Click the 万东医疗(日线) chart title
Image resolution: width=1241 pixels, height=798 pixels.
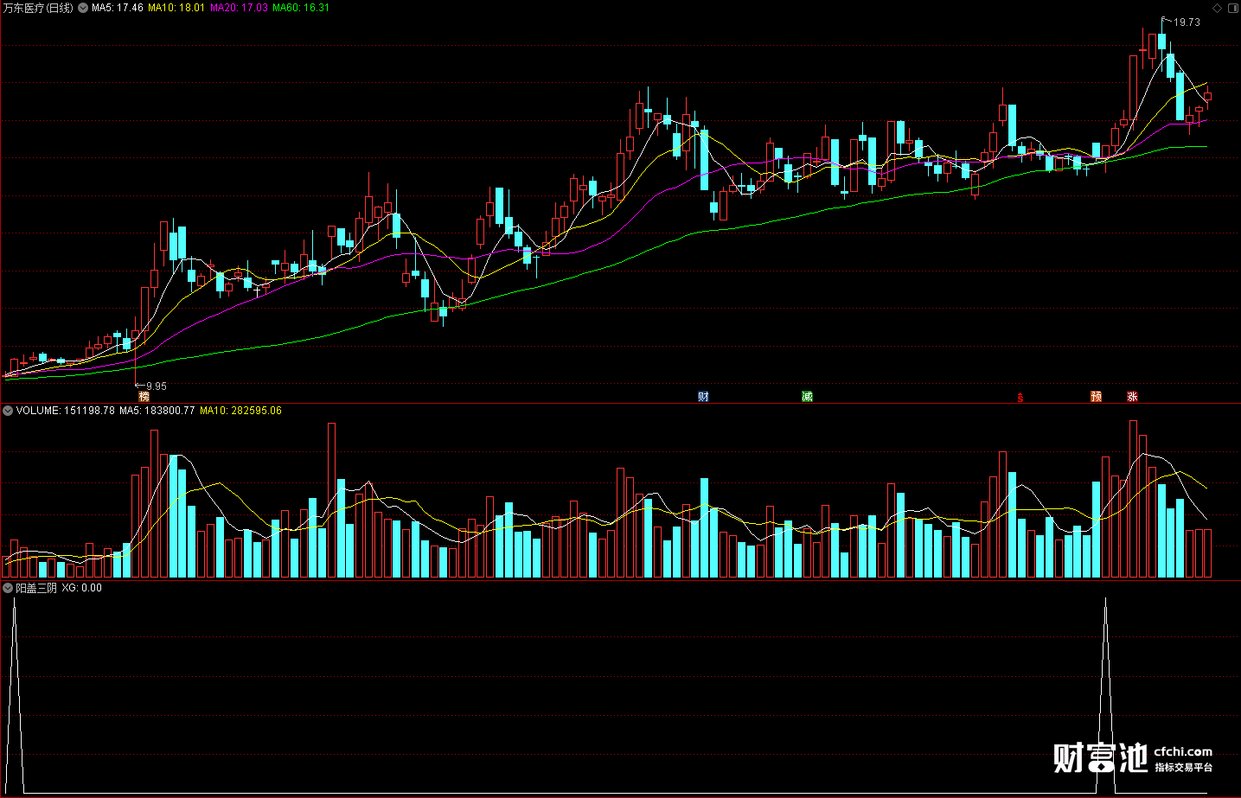39,8
